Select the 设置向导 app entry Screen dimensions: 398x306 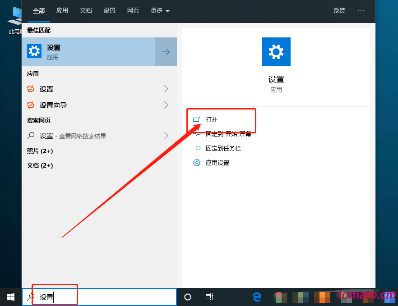click(99, 105)
